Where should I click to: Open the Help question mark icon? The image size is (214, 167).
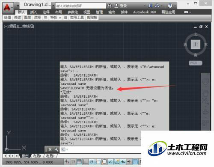click(170, 6)
